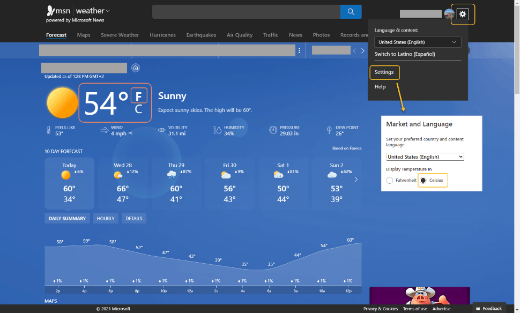
Task: Click the 'Based on Foreca' text
Action: click(347, 148)
